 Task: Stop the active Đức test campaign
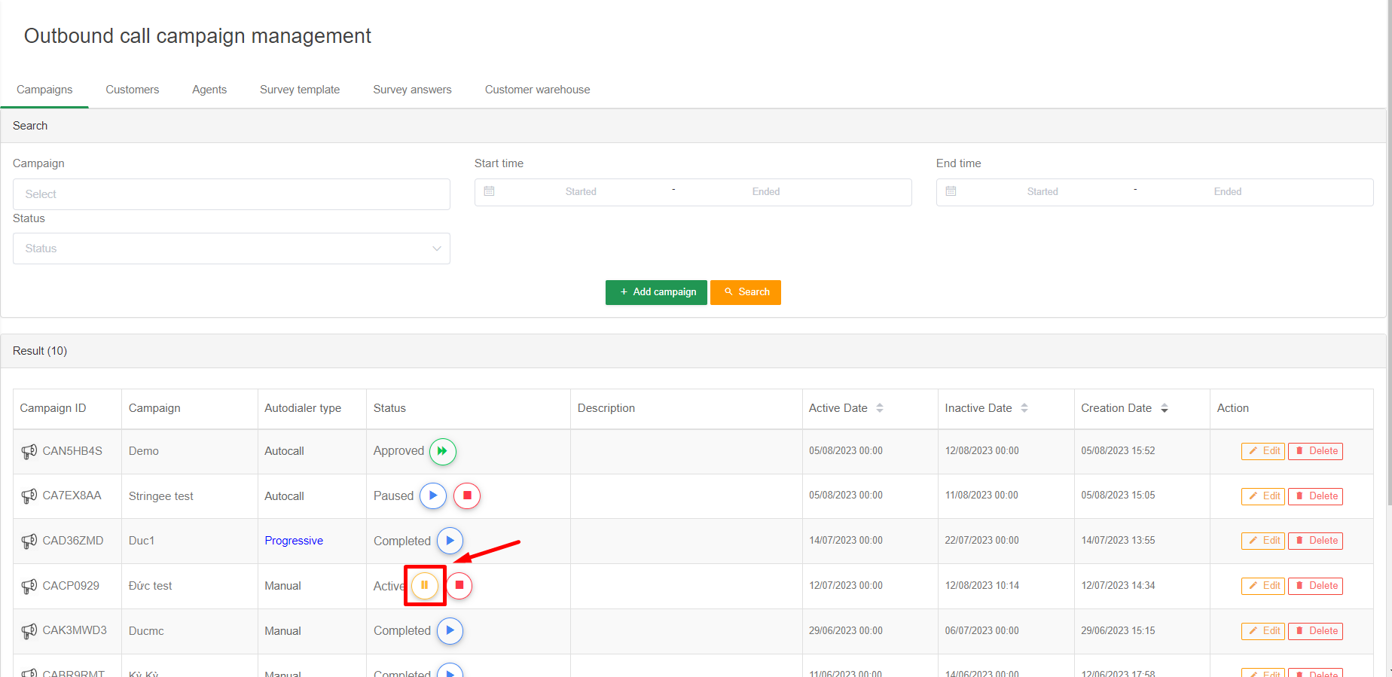coord(459,585)
